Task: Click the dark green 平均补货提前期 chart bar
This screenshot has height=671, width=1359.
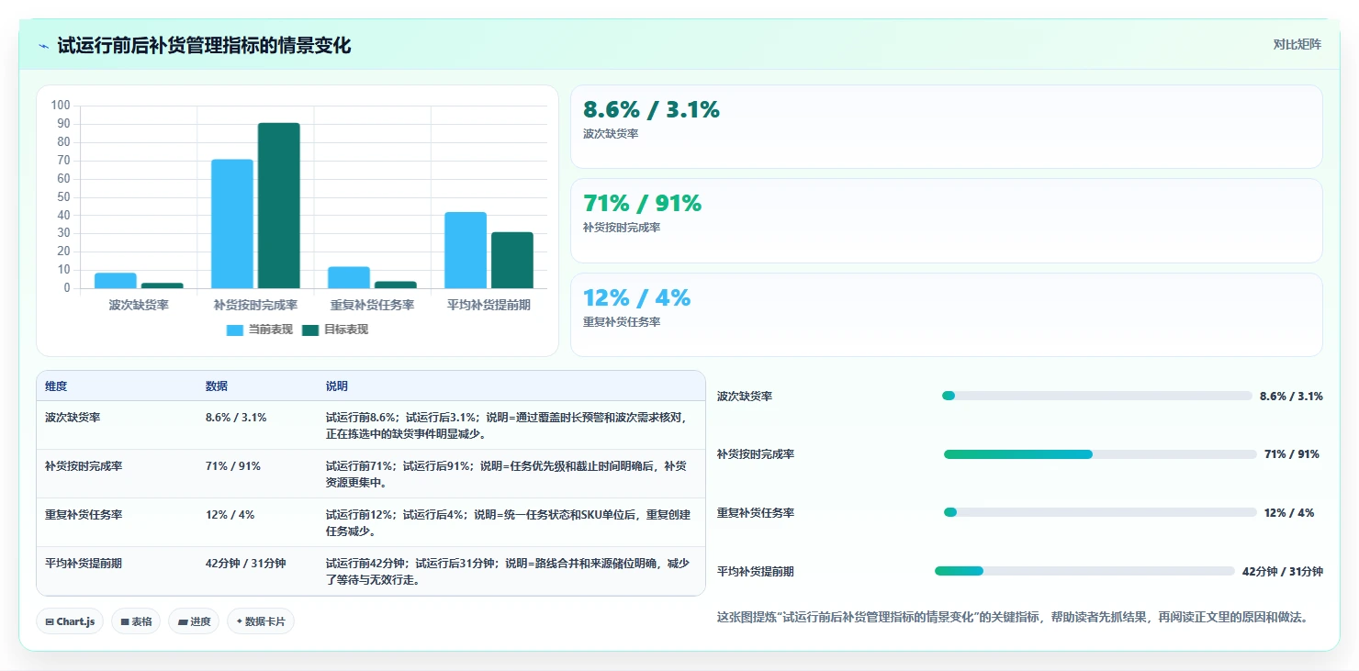Action: pos(512,261)
